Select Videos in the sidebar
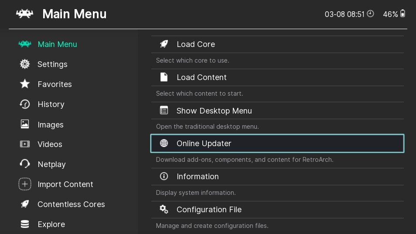Image resolution: width=416 pixels, height=234 pixels. [50, 144]
